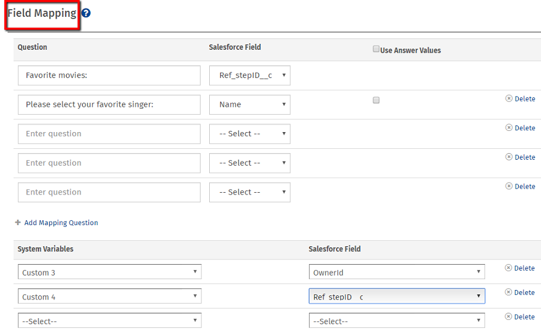Click the favorite singer question text field

click(x=109, y=104)
